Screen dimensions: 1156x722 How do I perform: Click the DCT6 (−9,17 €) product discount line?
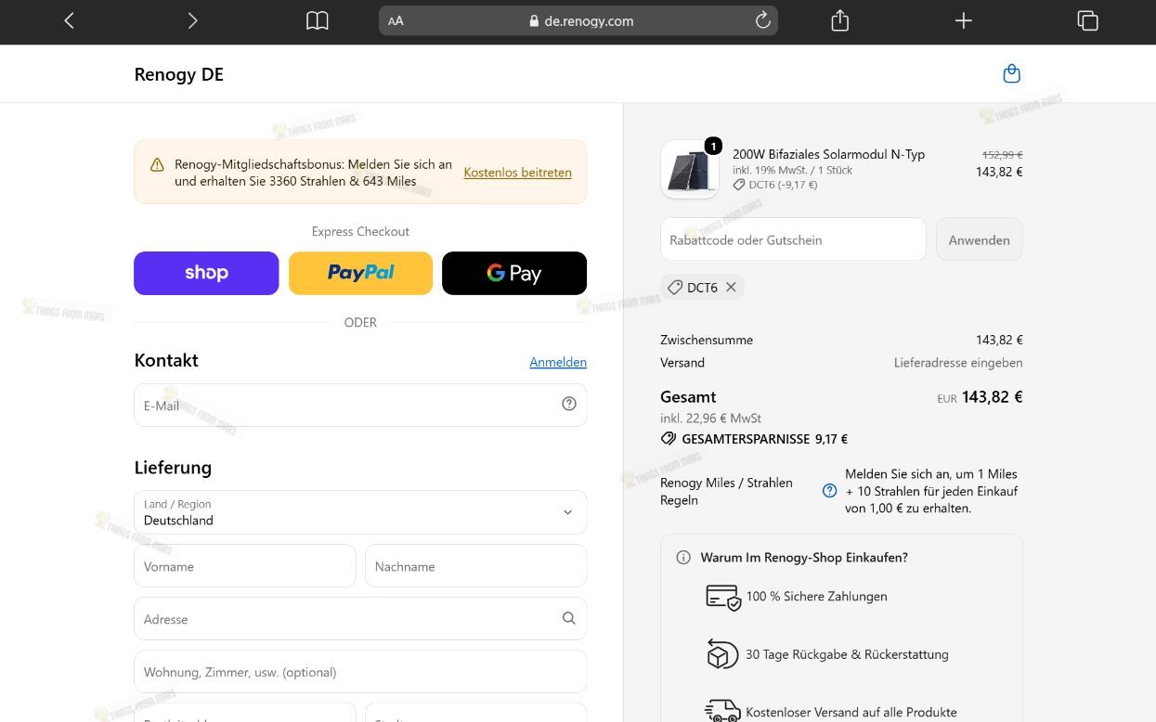[775, 185]
